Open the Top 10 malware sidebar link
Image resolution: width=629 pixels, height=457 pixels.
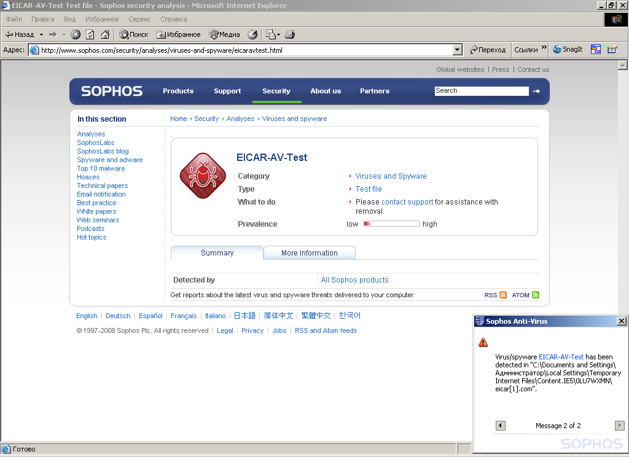[x=101, y=168]
